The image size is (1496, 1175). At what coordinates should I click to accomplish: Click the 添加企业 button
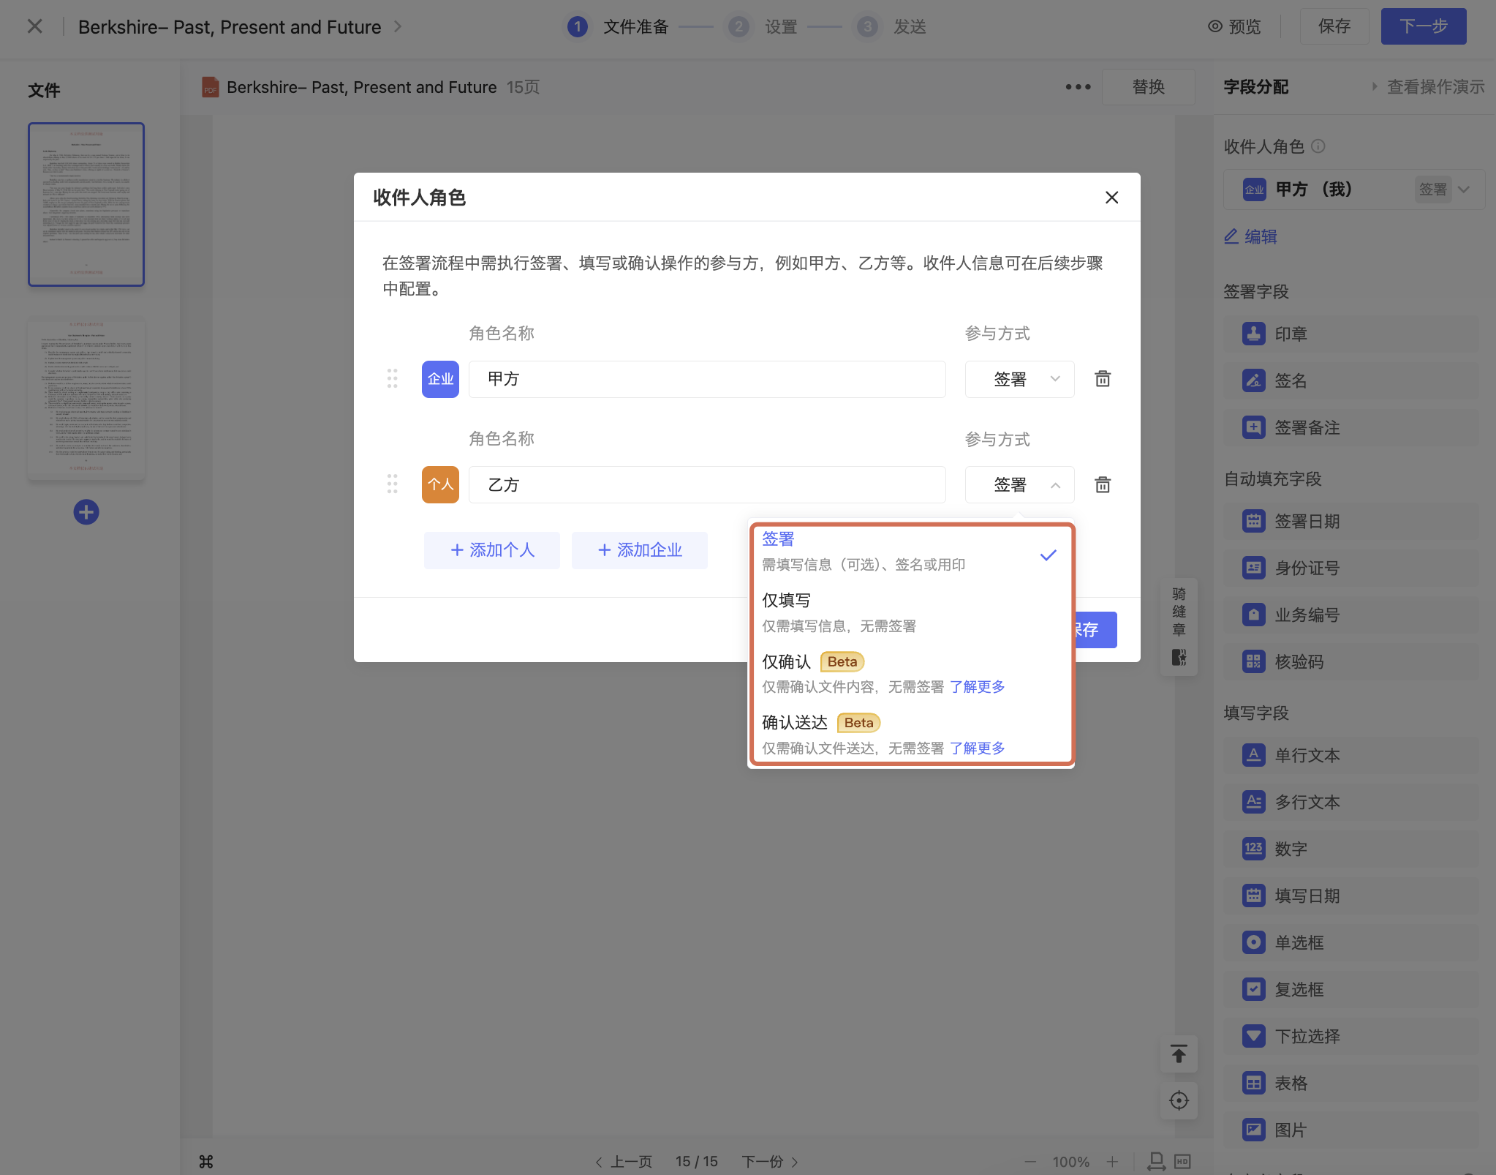pos(640,550)
